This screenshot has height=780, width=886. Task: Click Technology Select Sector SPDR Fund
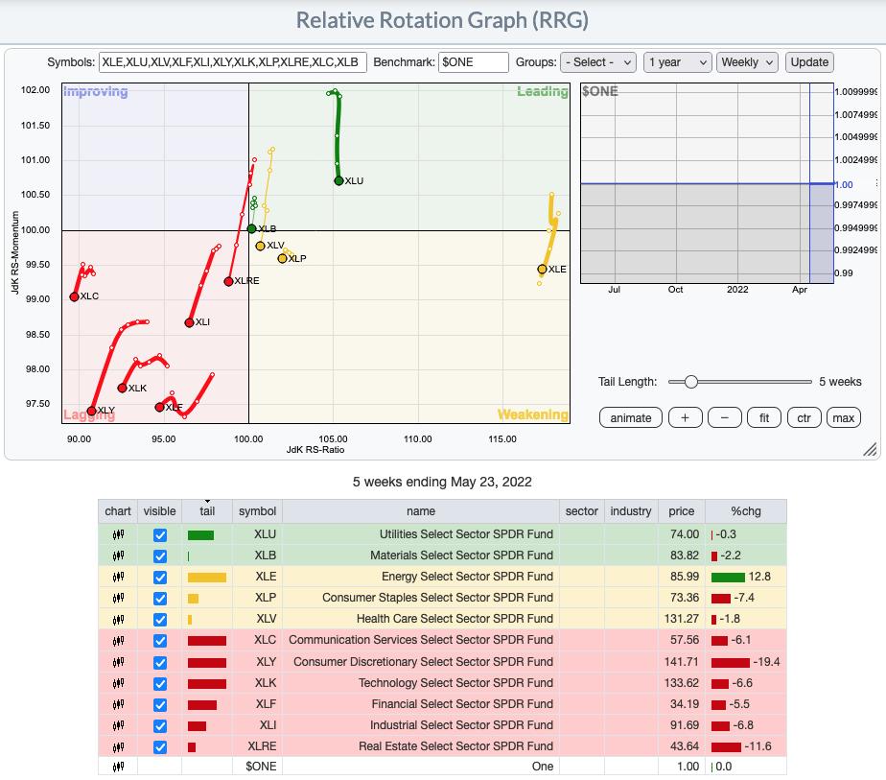[x=456, y=683]
